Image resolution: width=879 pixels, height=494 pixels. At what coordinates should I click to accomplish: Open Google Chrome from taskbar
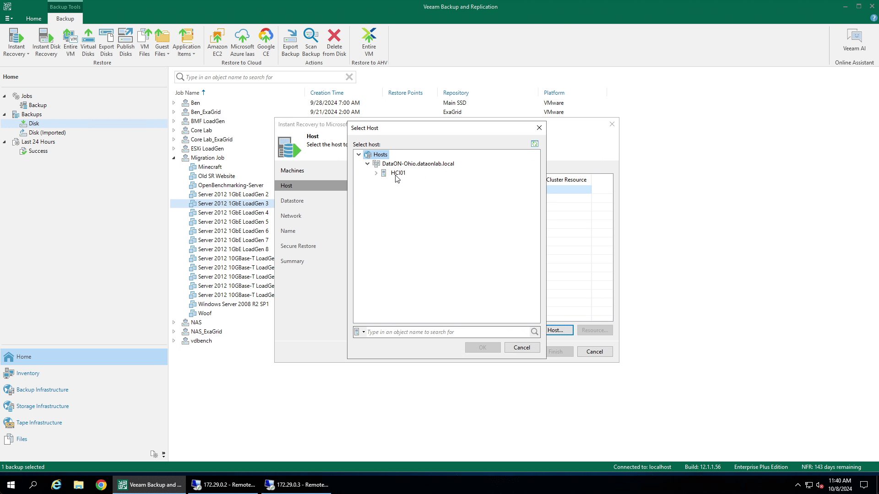(x=101, y=485)
